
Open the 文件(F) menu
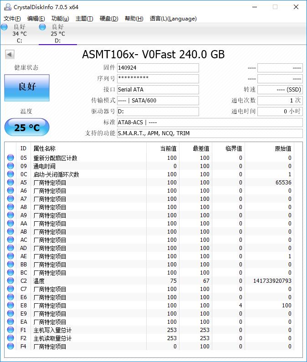[x=12, y=19]
